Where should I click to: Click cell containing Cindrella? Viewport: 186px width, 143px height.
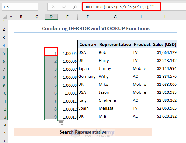[x=115, y=100]
